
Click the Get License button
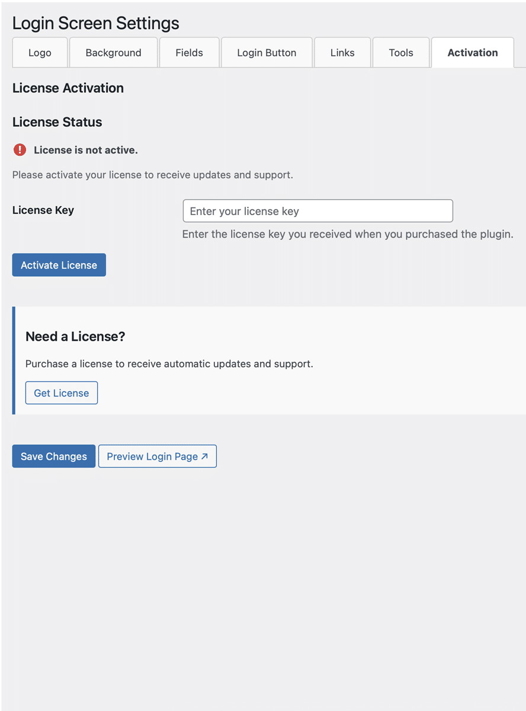coord(62,393)
